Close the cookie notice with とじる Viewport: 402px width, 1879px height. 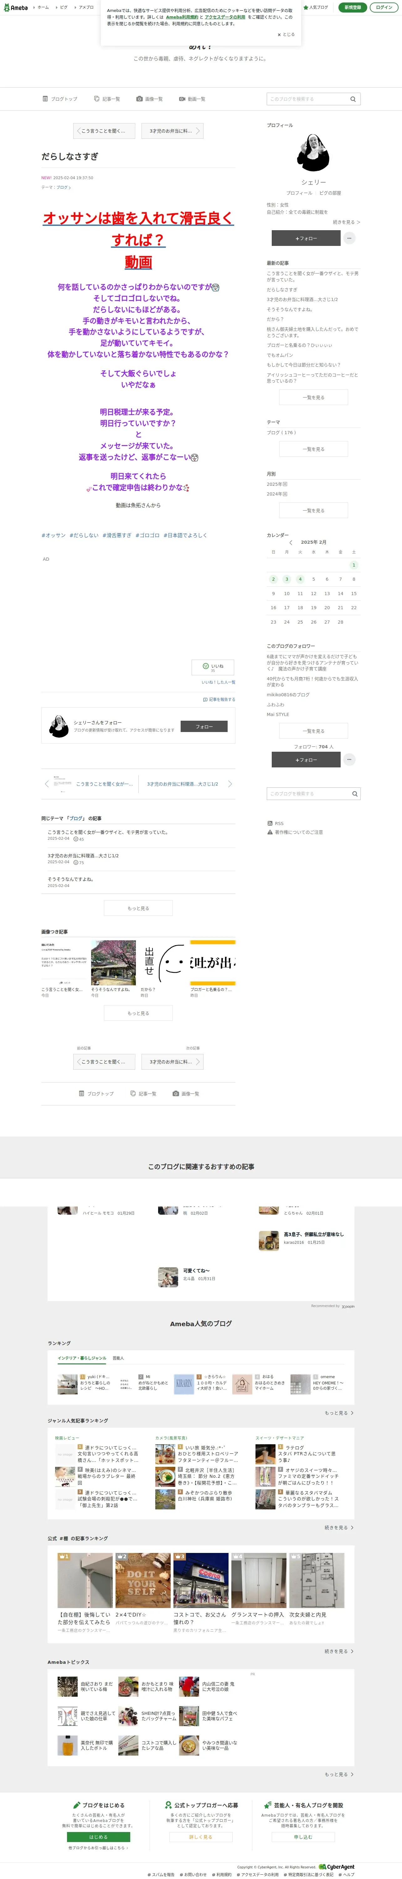(286, 34)
